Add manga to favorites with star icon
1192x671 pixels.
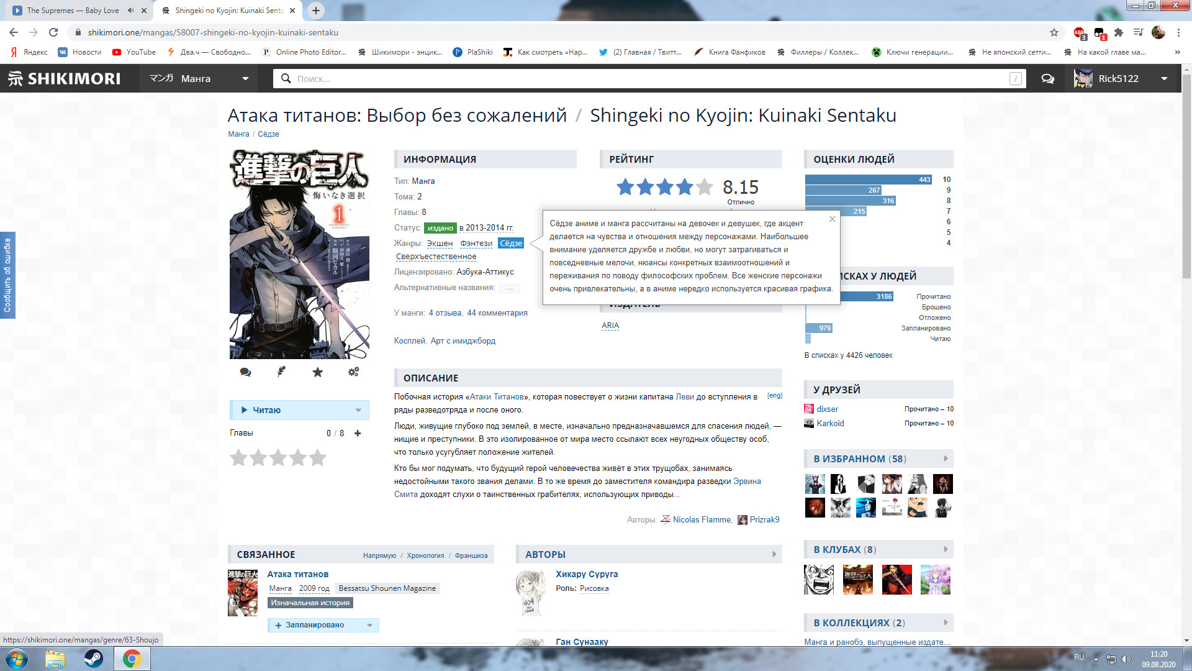(317, 372)
